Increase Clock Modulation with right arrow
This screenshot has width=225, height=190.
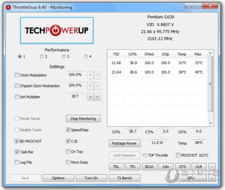click(97, 75)
